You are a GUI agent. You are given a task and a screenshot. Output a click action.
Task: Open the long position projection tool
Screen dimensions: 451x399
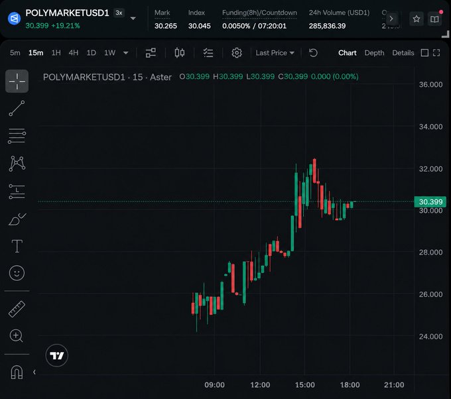tap(17, 192)
